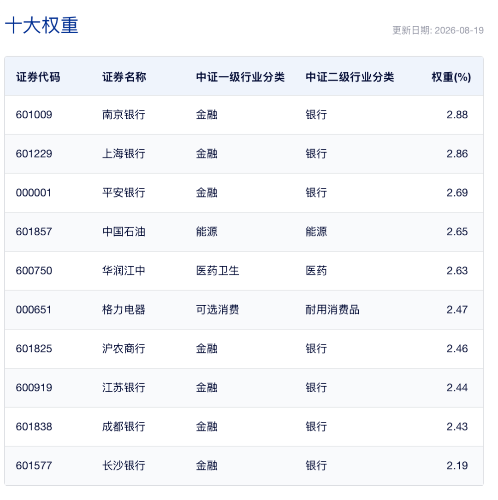Select stock code 601825
Viewport: 498px width, 500px height.
pos(34,349)
